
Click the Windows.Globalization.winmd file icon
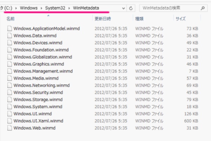click(9, 57)
